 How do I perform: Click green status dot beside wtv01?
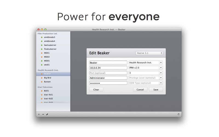(42, 65)
